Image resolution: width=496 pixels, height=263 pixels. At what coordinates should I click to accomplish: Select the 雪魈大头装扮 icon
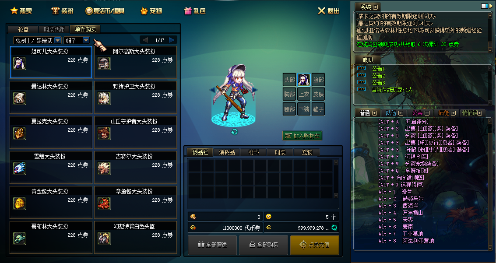pyautogui.click(x=20, y=168)
